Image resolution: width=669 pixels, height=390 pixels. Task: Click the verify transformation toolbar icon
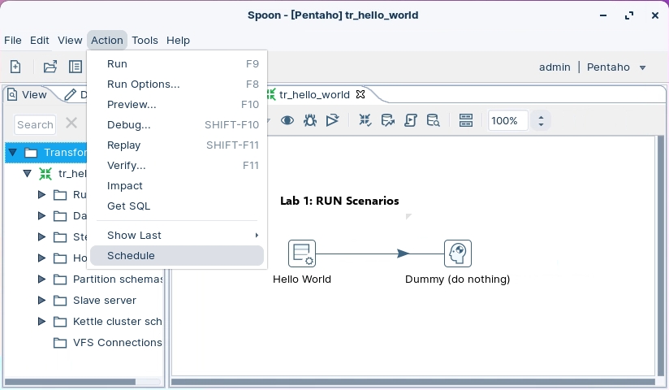tap(365, 120)
